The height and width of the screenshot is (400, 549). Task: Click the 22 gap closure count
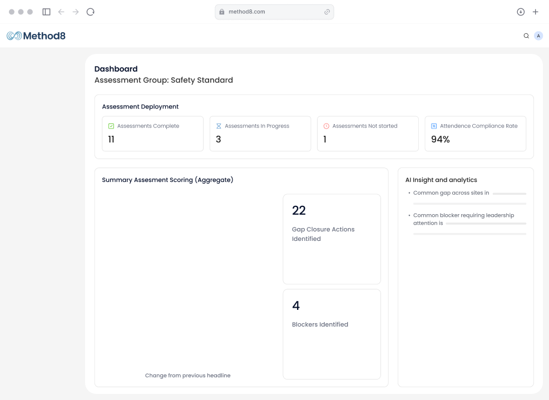[299, 210]
